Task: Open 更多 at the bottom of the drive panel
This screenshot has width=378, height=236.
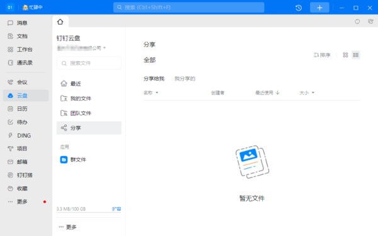Action: [x=68, y=227]
